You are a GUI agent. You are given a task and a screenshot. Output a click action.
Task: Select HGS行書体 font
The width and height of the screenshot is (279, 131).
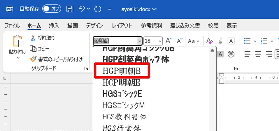click(x=122, y=128)
